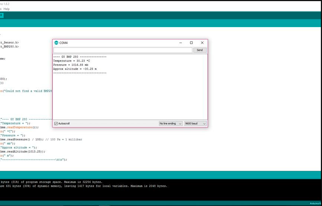Click the Approx altitude output line
This screenshot has width=322, height=206.
pos(75,69)
